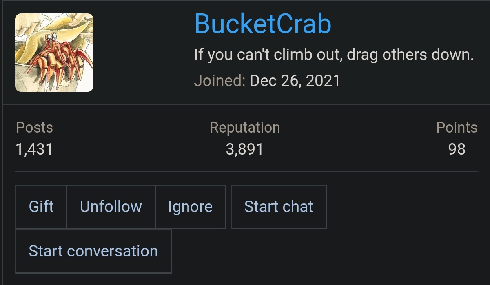Select the Posts stat label
This screenshot has width=490, height=285.
34,128
